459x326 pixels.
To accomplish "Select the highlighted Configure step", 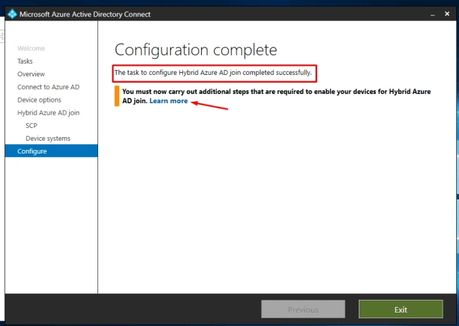I will tap(52, 151).
